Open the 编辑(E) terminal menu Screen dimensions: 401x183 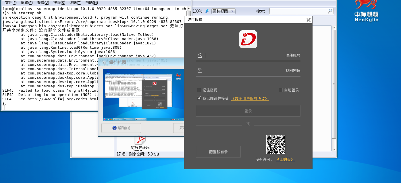26,3
